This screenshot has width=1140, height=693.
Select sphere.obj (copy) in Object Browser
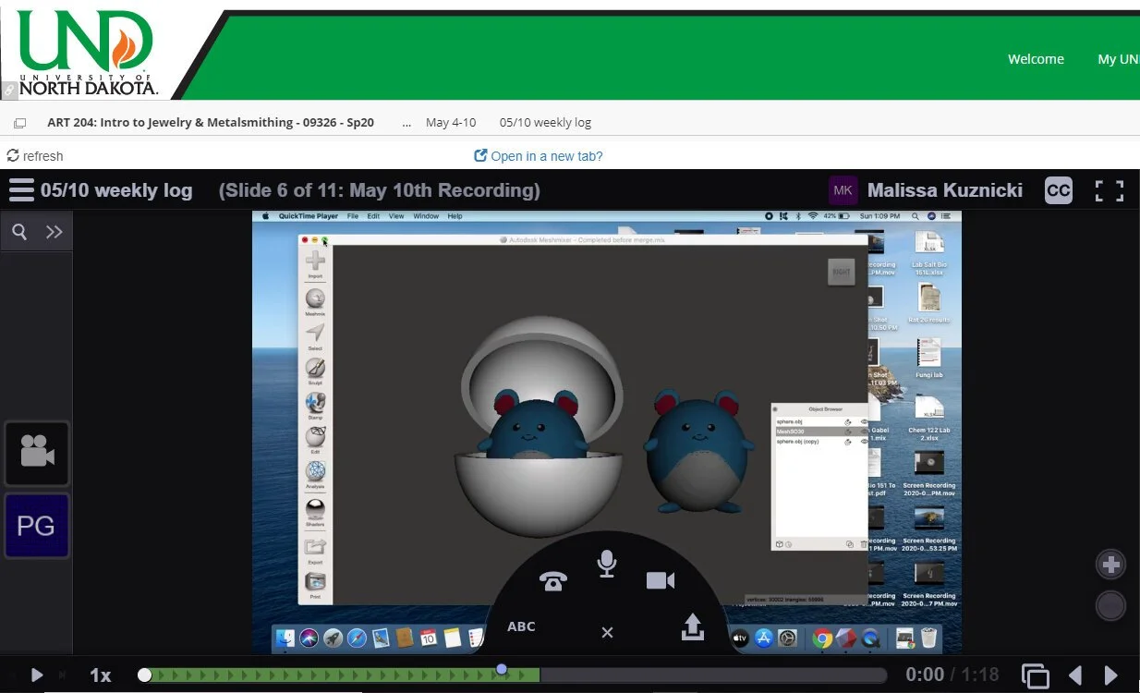[x=821, y=442]
